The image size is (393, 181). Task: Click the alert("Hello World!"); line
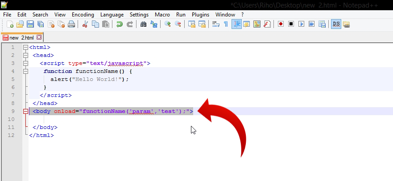(x=90, y=79)
